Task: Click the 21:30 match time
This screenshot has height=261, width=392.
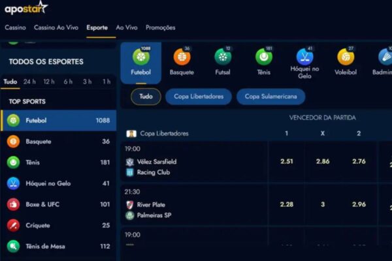Action: pyautogui.click(x=132, y=192)
